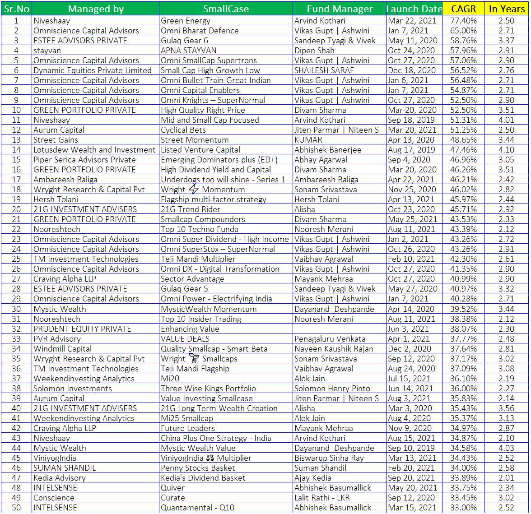
Task: Click the 'Dipen Shah' fund manager cell
Action: tap(340, 51)
